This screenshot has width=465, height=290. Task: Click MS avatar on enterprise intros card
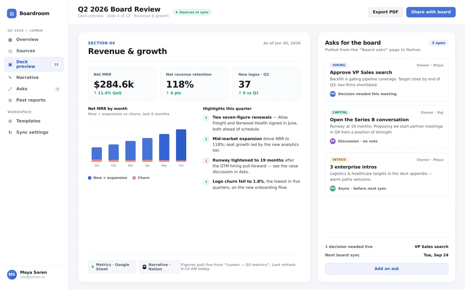333,188
